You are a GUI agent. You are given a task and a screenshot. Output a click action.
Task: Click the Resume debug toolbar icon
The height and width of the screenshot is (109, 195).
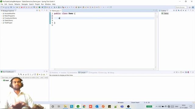(17, 7)
